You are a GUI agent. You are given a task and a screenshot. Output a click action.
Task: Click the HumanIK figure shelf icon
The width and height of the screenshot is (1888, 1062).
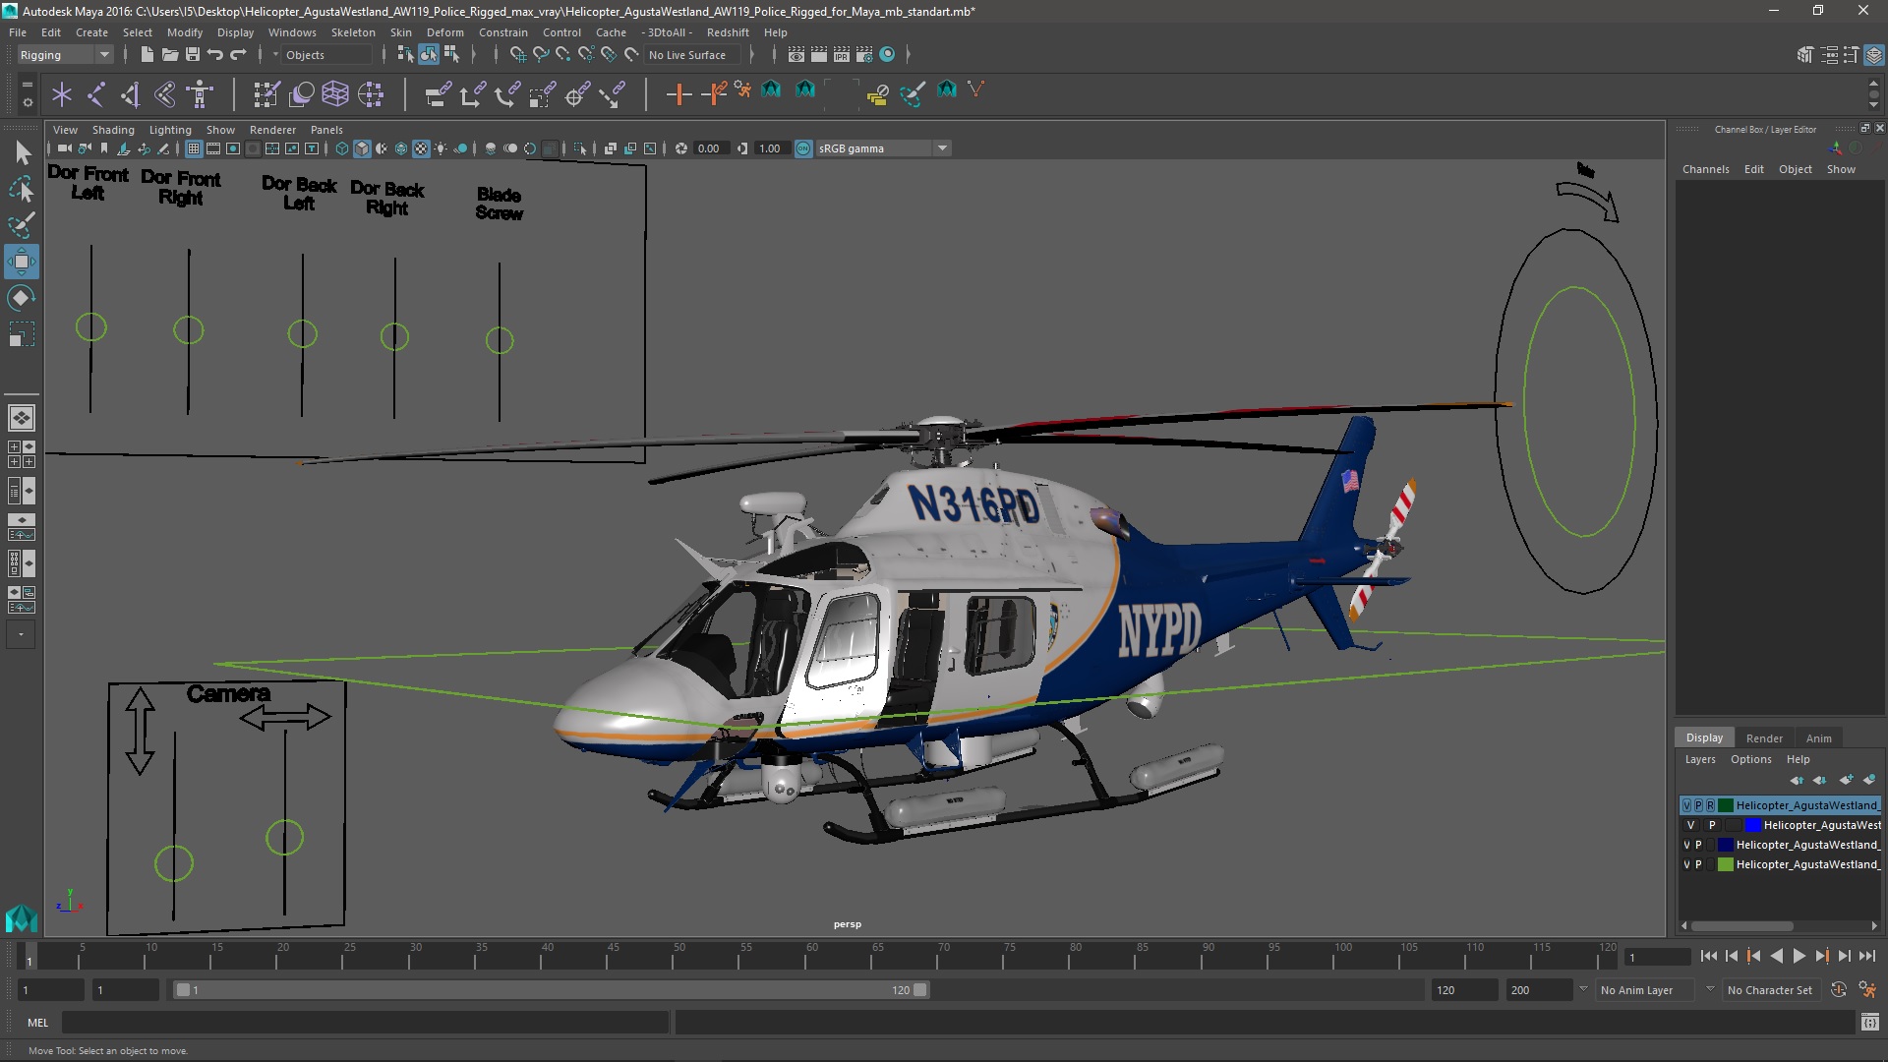(200, 94)
